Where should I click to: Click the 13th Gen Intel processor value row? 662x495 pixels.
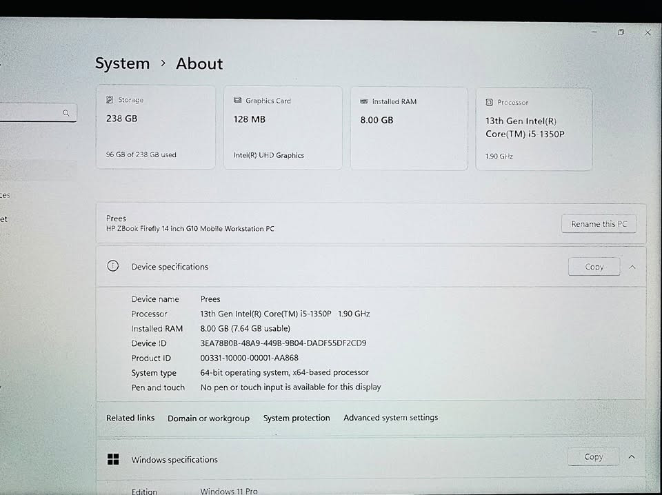click(285, 314)
